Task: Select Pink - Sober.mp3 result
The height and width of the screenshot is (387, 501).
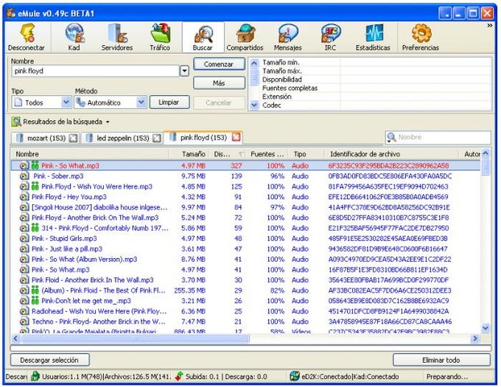Action: (245, 176)
